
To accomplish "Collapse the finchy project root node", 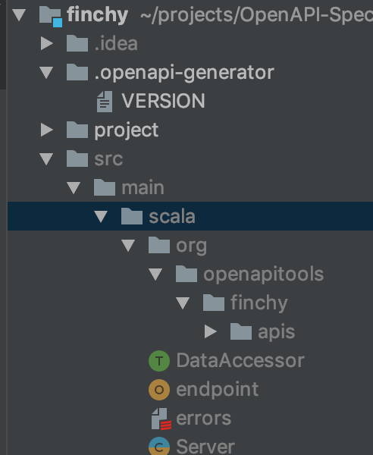I will (19, 15).
